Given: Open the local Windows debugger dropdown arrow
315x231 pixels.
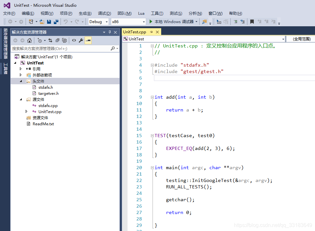Looking at the screenshot, I should pos(196,21).
